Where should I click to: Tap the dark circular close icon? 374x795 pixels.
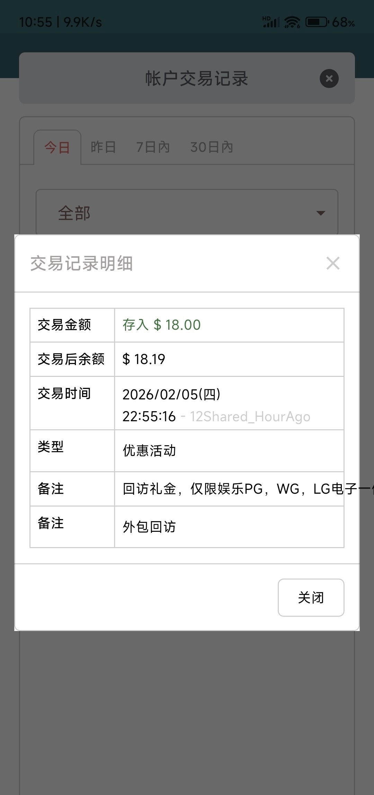(329, 79)
